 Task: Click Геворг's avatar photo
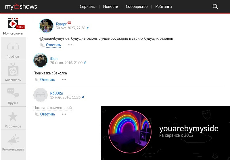(x=46, y=26)
